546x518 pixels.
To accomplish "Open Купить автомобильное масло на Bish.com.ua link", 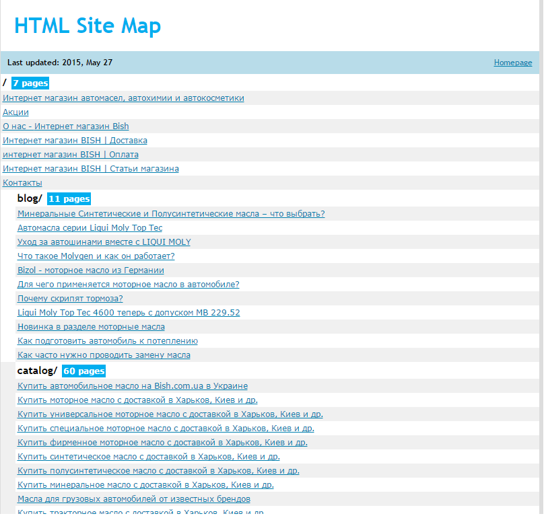I will pos(132,386).
